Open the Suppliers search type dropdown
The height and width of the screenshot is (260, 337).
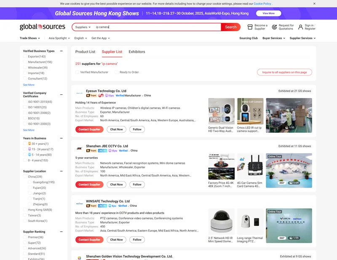tap(83, 27)
